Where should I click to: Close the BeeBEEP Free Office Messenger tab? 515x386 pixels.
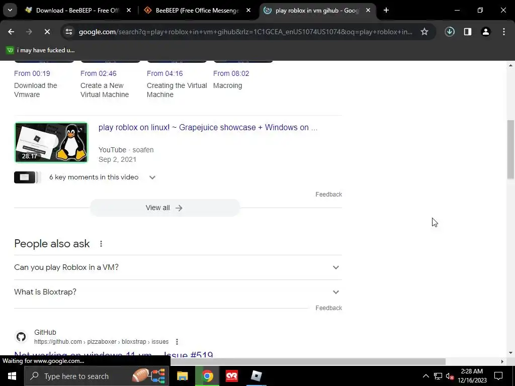point(248,10)
